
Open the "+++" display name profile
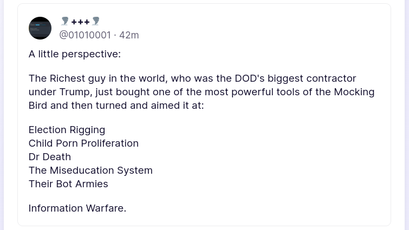[80, 22]
